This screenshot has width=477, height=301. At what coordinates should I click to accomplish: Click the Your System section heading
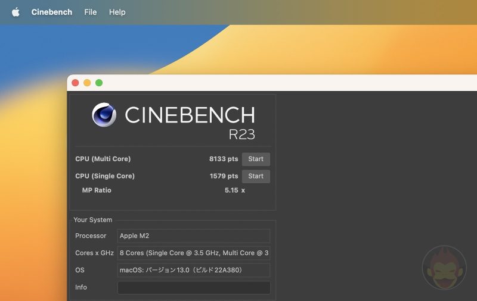pos(93,220)
